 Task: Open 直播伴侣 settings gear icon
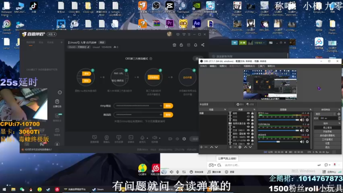pyautogui.click(x=184, y=139)
